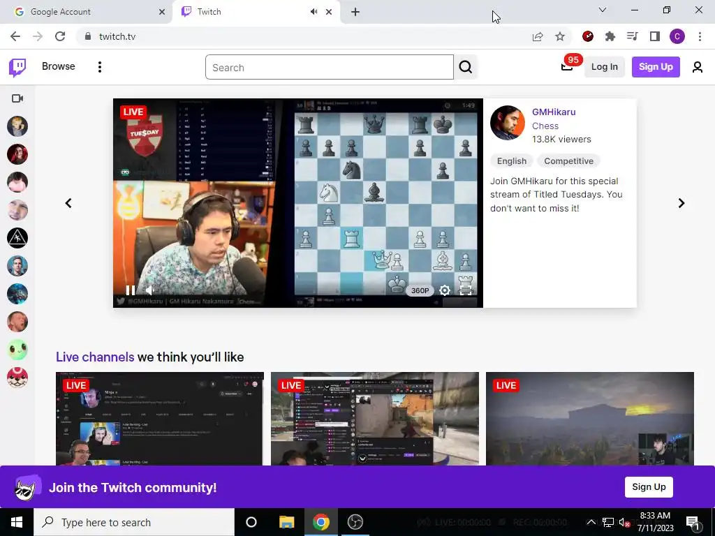Viewport: 715px width, 536px height.
Task: Open the 360P quality selector
Action: pos(420,290)
